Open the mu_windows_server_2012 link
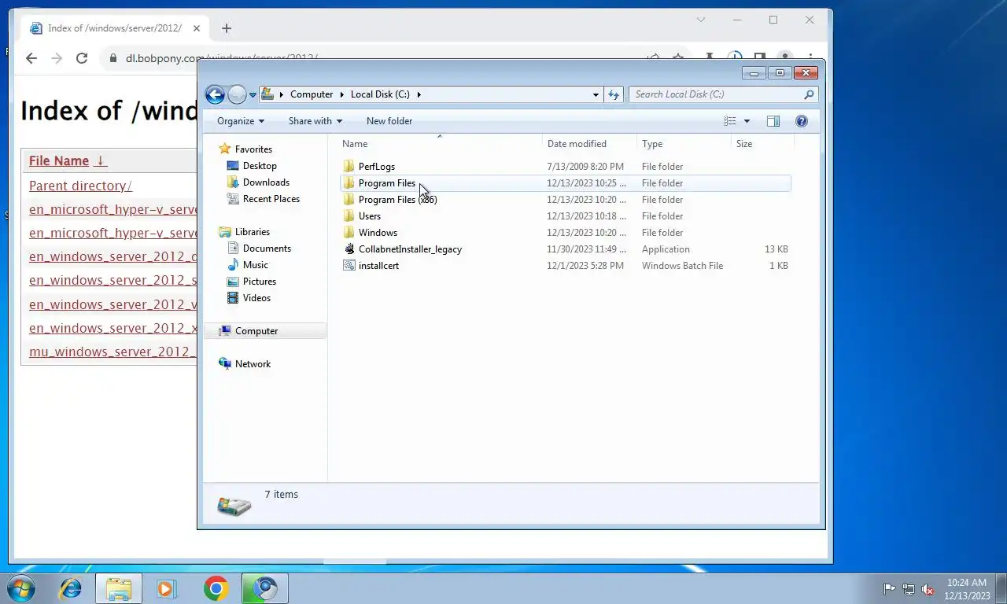Image resolution: width=1007 pixels, height=604 pixels. pos(113,352)
